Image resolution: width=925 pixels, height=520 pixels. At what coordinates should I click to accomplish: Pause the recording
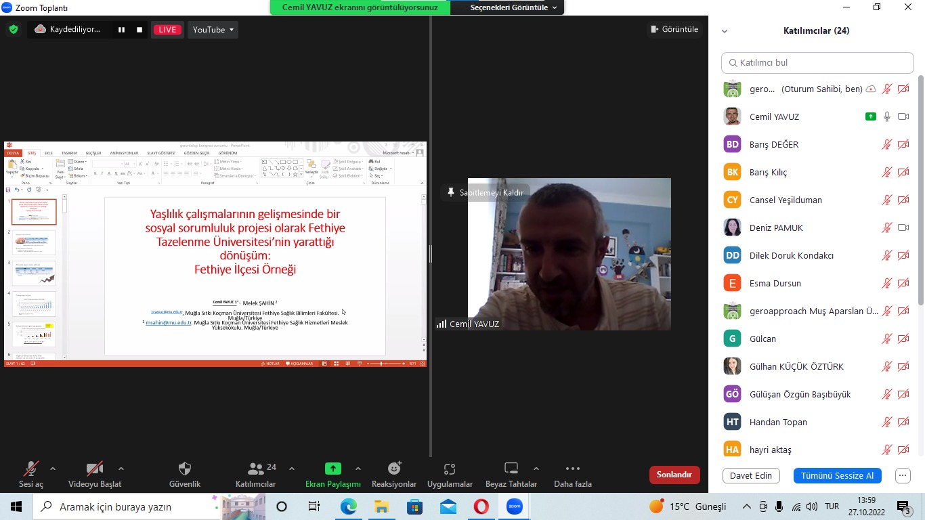[x=122, y=30]
